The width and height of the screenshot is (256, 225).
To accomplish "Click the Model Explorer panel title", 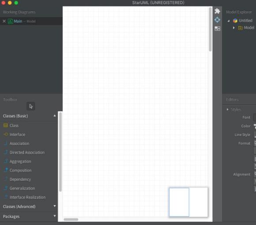I will point(239,12).
